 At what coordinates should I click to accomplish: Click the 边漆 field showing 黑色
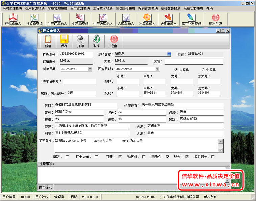(x=202, y=112)
